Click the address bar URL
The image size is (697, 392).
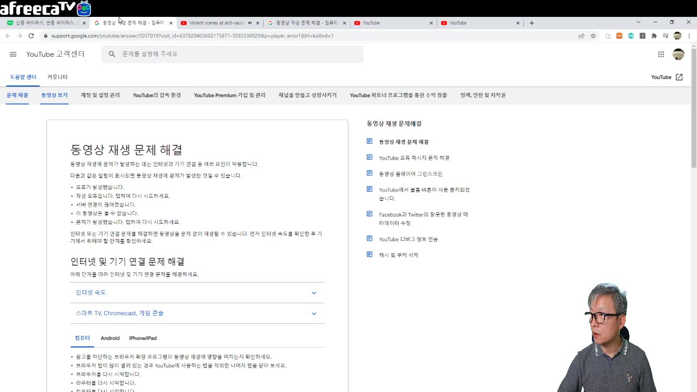pos(192,36)
